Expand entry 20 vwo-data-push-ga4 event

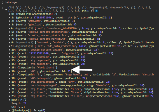[10, 85]
